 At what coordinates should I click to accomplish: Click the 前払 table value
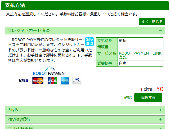click(x=123, y=41)
